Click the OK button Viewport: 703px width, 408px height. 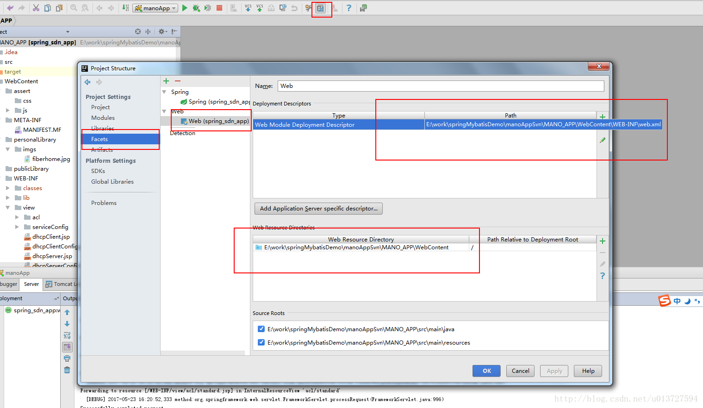[486, 371]
